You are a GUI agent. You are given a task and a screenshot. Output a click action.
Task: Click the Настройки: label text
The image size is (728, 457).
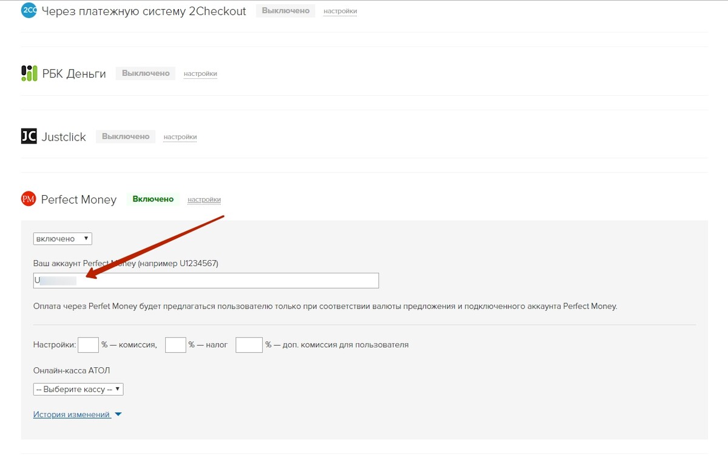click(x=55, y=345)
